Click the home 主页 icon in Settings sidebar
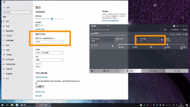This screenshot has height=107, width=190. click(4, 7)
